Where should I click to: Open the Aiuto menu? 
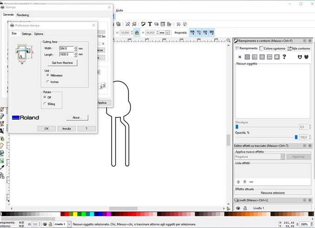(119, 10)
